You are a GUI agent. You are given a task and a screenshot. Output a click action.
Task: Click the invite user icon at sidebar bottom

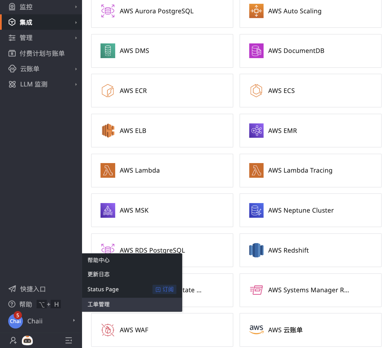[x=13, y=340]
